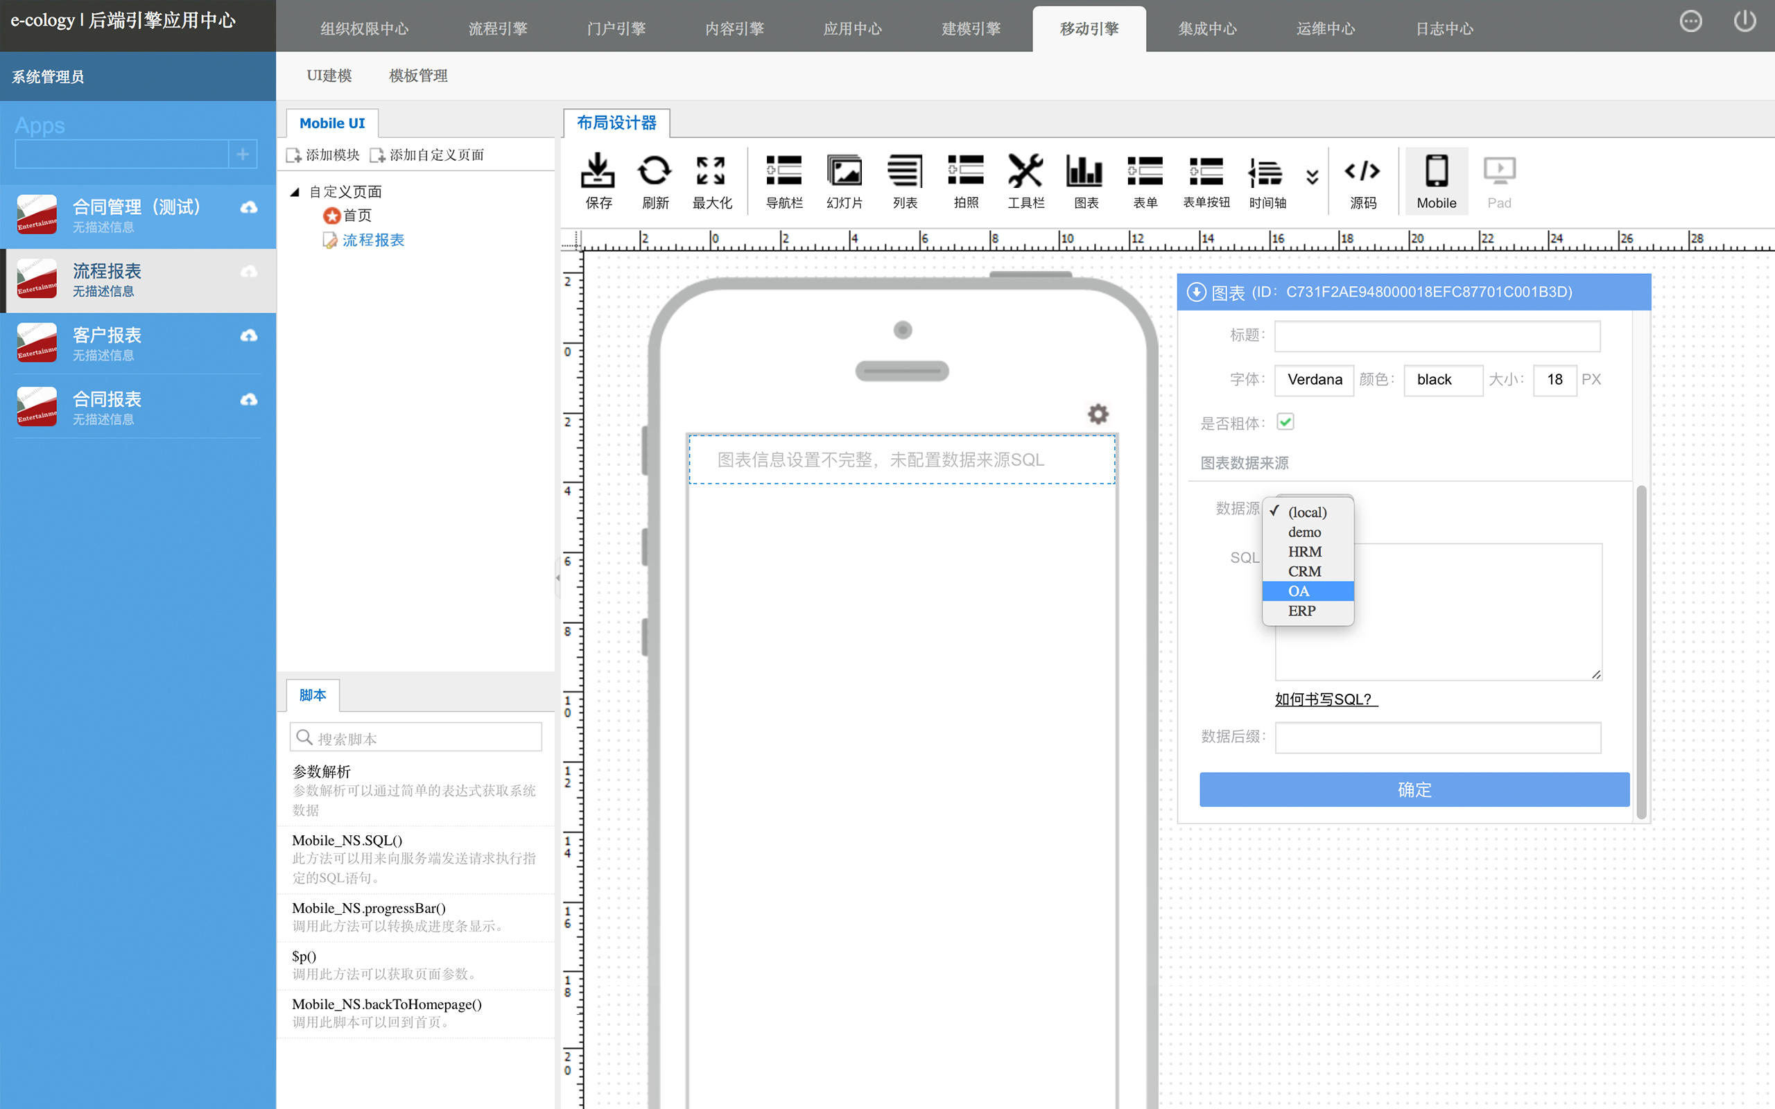
Task: Click cloud icon for 客户报表 app
Action: pyautogui.click(x=250, y=336)
